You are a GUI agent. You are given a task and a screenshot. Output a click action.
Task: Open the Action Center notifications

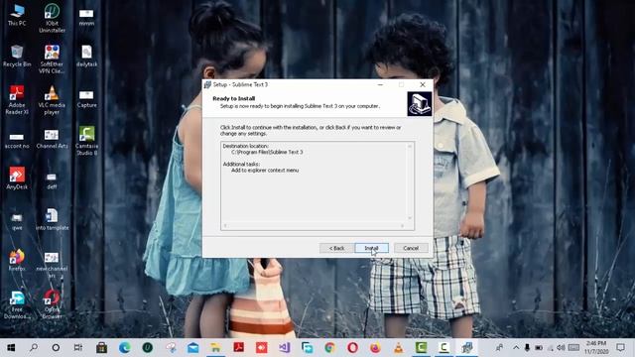tap(620, 347)
